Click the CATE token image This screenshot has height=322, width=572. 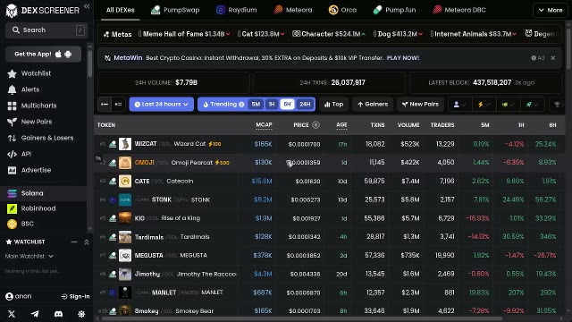(x=125, y=181)
